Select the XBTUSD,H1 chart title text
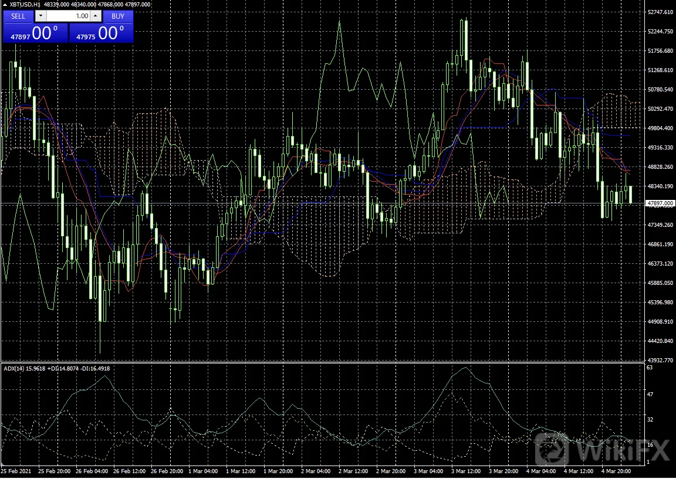The image size is (676, 479). click(x=25, y=4)
